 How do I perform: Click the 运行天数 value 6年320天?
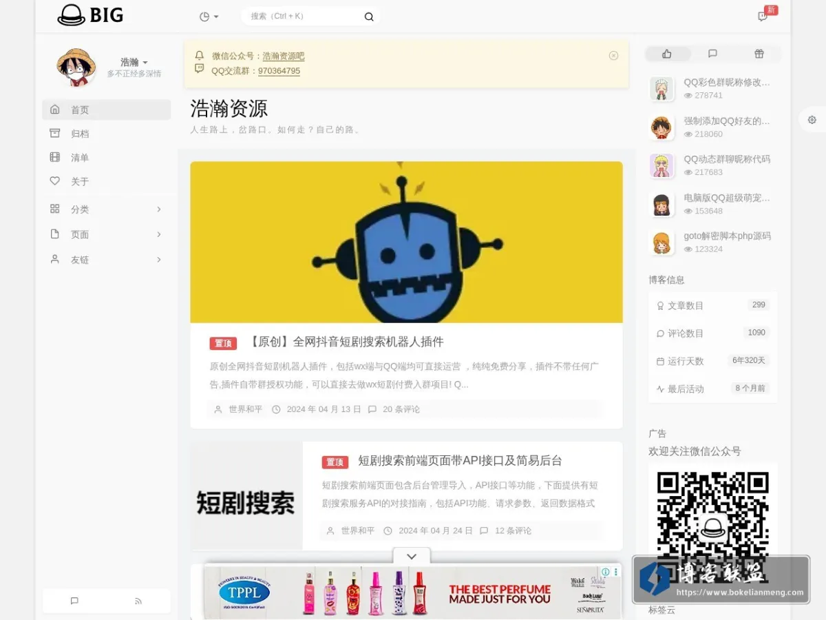[x=749, y=360]
